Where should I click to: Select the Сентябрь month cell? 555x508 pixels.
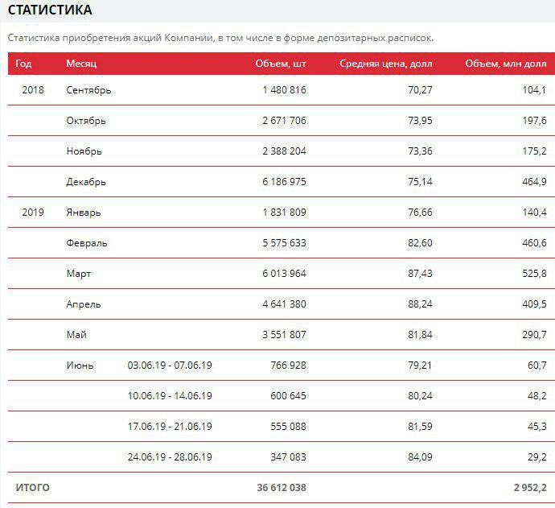click(88, 90)
